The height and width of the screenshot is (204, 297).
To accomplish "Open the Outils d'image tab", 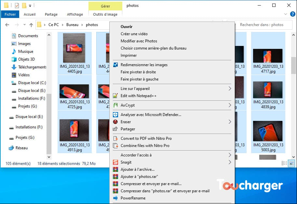I will (x=105, y=14).
